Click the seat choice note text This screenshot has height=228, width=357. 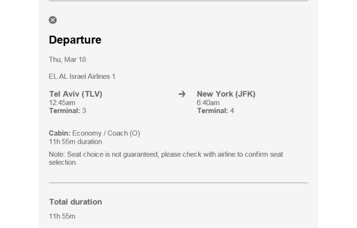click(x=166, y=158)
